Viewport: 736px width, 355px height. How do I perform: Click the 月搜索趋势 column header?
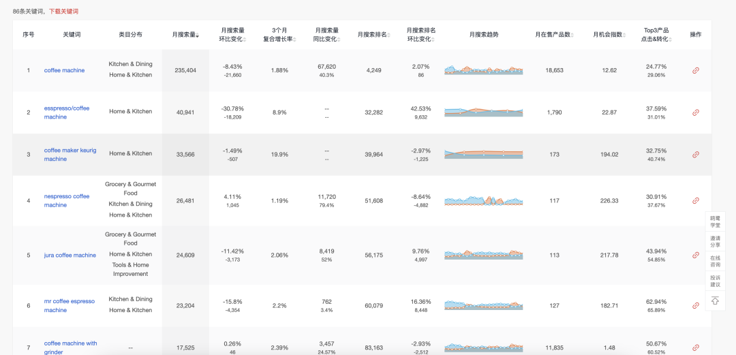pos(484,35)
